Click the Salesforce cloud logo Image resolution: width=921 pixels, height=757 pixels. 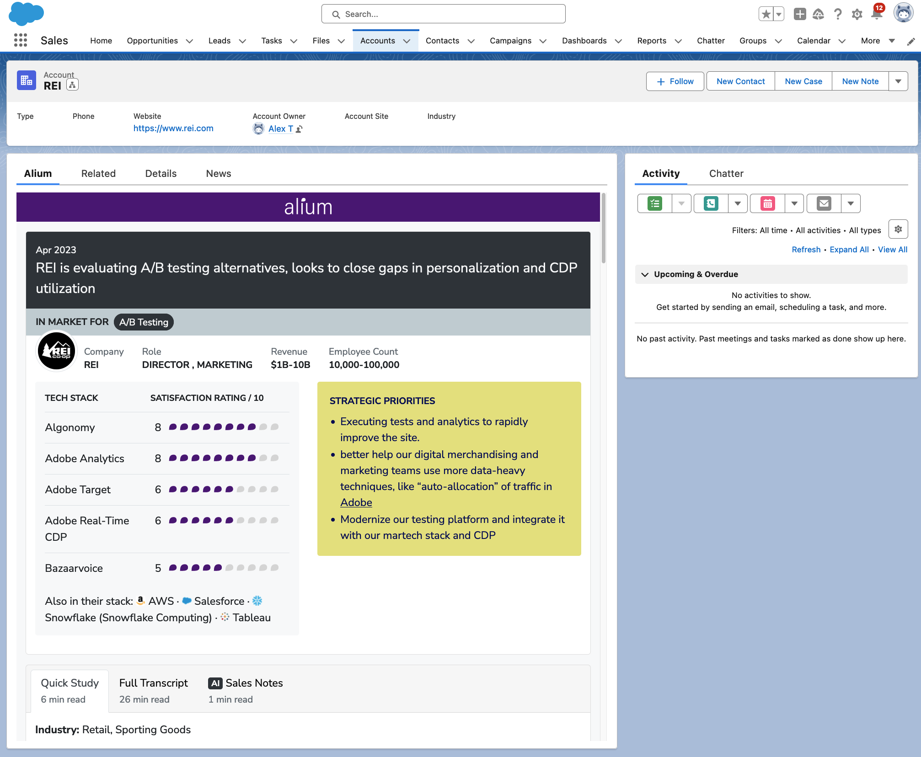26,13
